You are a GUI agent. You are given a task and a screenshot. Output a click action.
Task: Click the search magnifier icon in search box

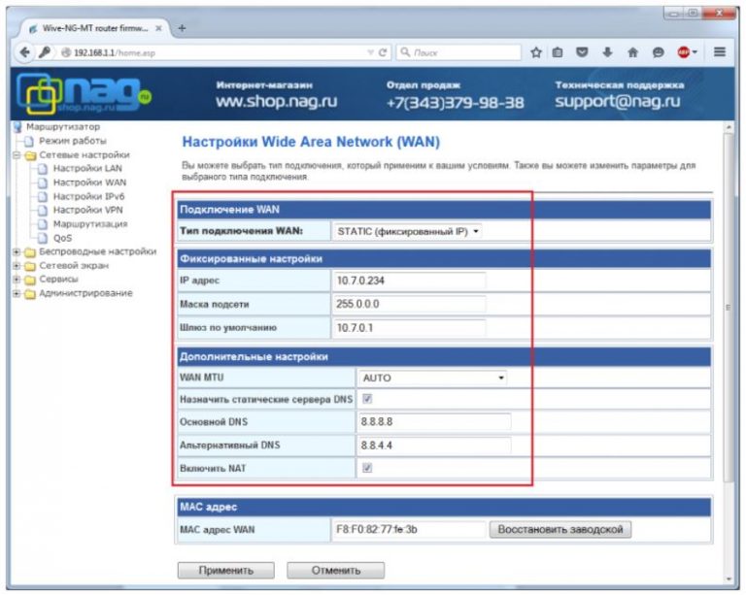(405, 52)
